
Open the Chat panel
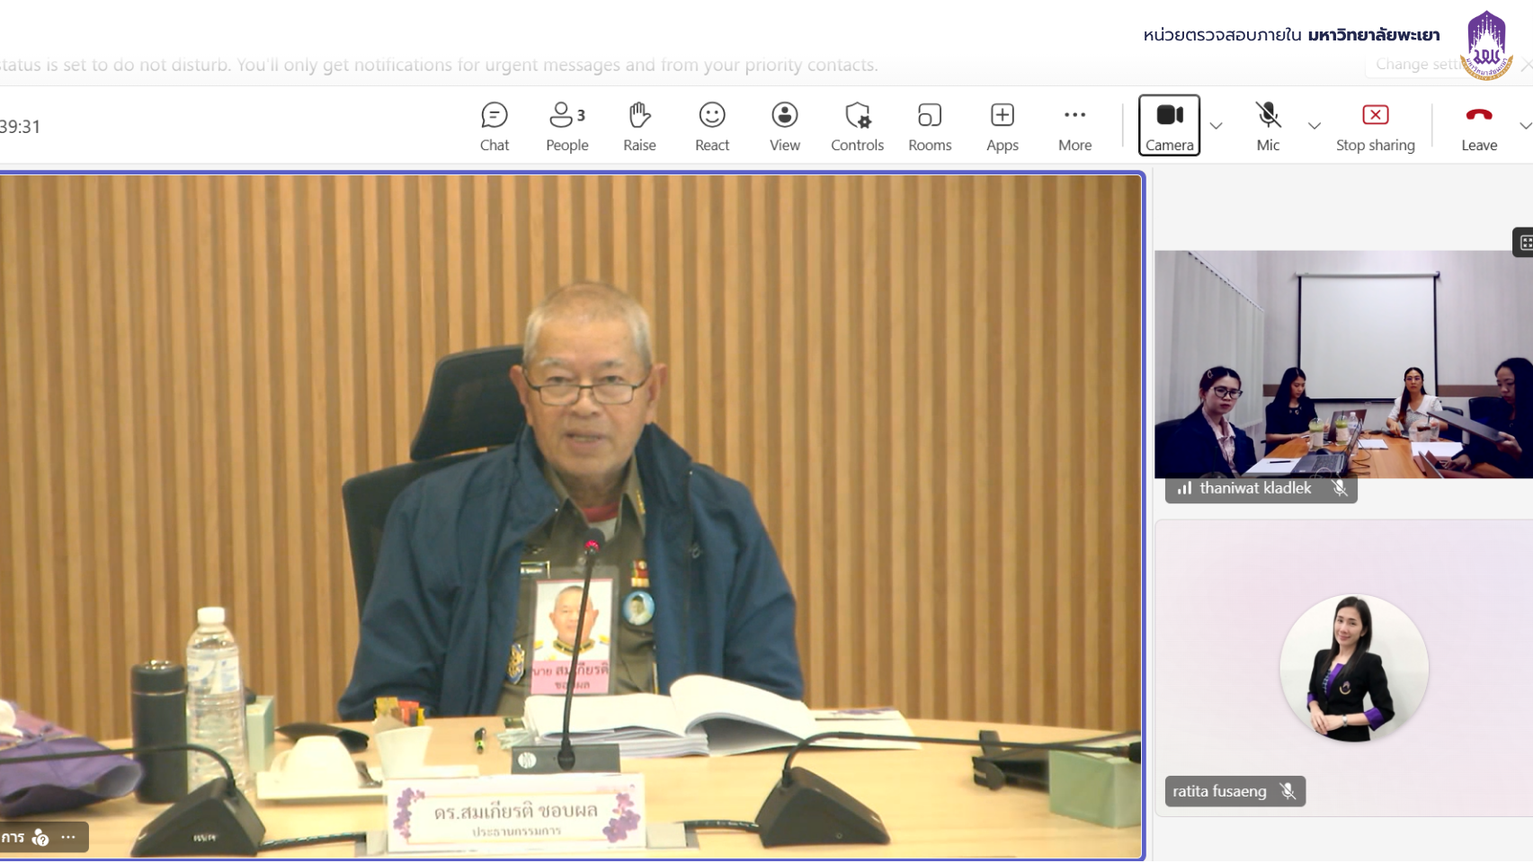coord(495,126)
